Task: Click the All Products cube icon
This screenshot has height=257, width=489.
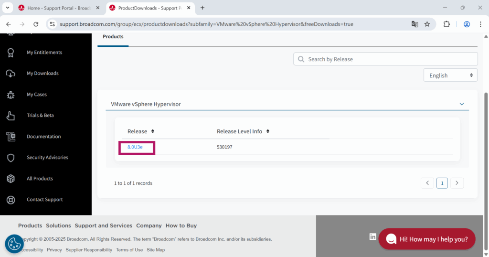Action: [11, 179]
